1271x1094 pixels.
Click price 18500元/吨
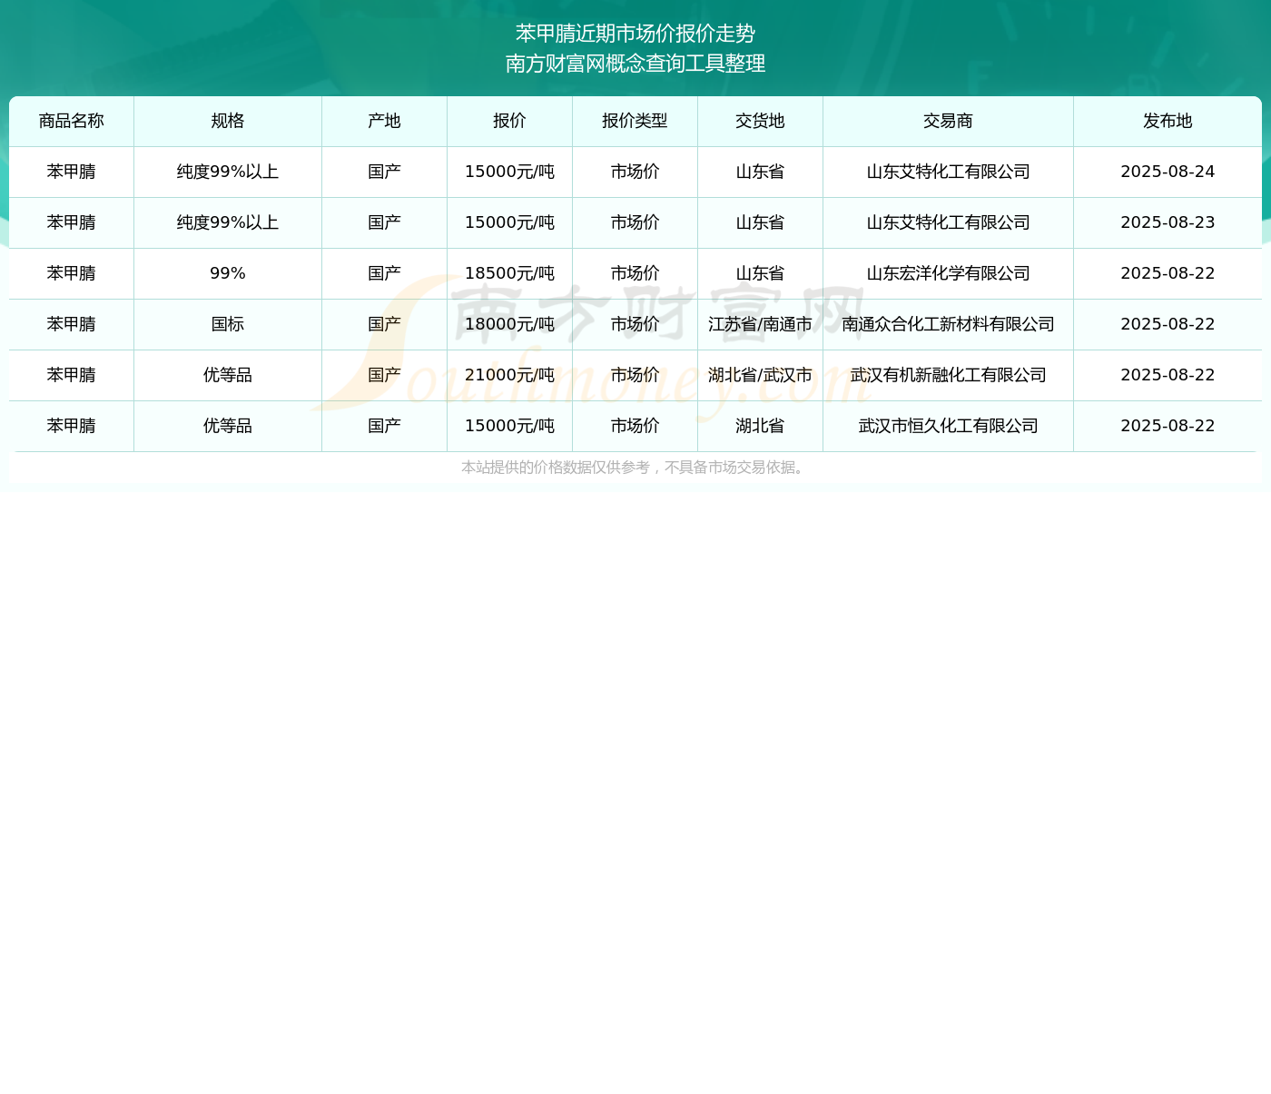(509, 273)
